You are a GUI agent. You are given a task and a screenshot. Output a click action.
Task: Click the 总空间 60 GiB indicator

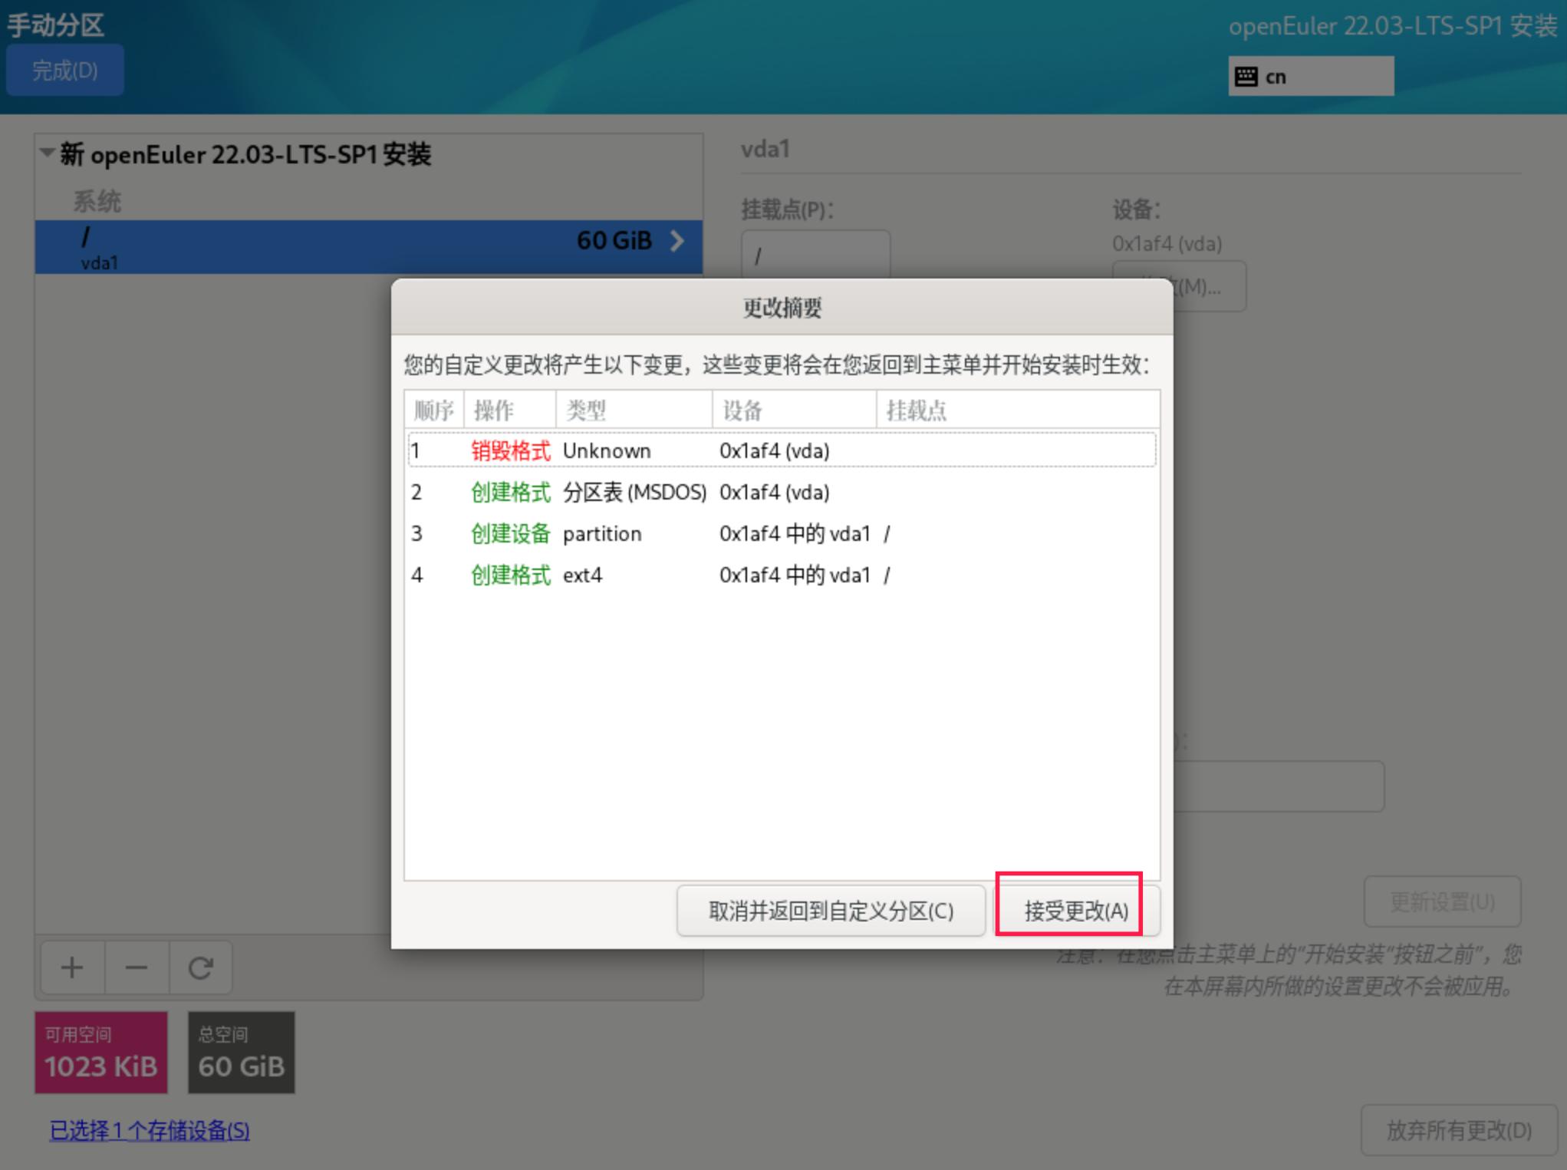tap(240, 1053)
